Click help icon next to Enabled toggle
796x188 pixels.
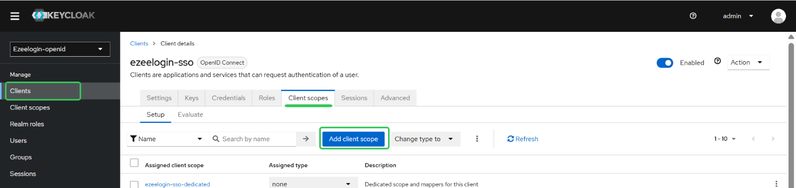(717, 61)
